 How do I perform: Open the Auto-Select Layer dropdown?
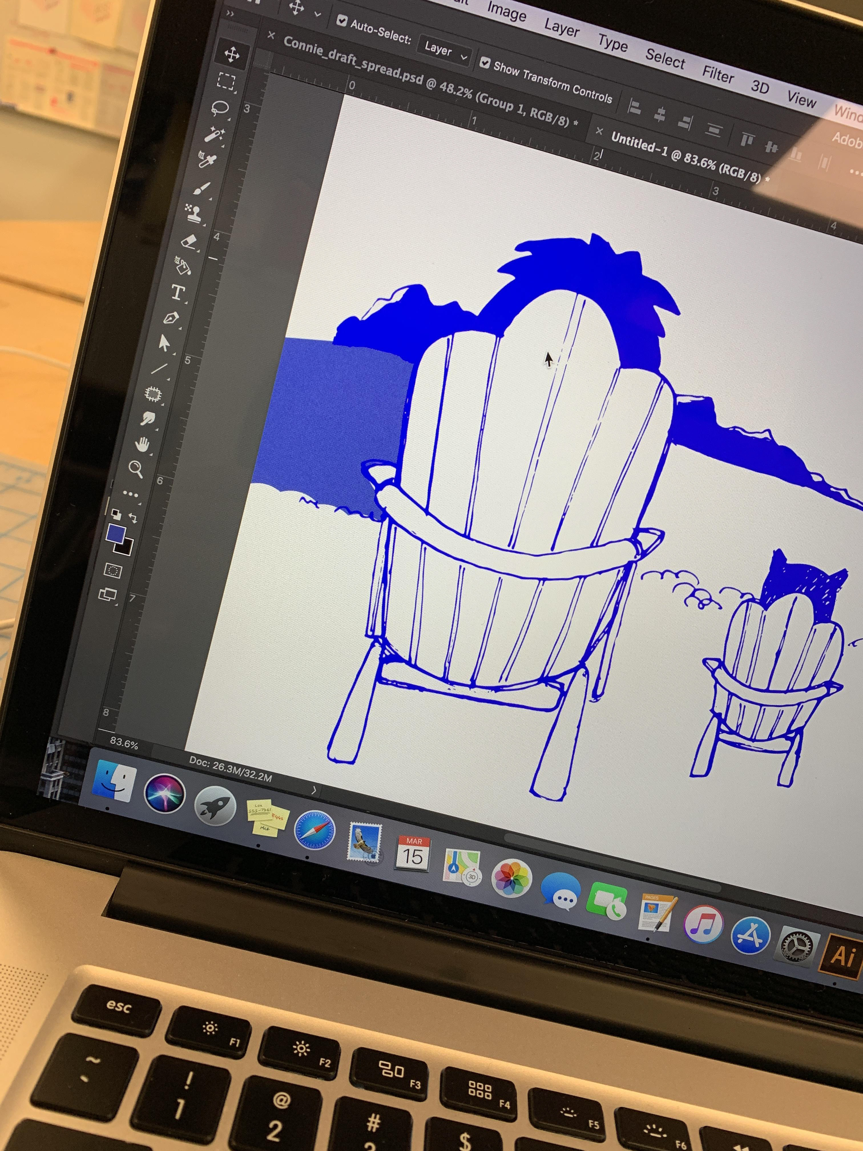point(445,51)
